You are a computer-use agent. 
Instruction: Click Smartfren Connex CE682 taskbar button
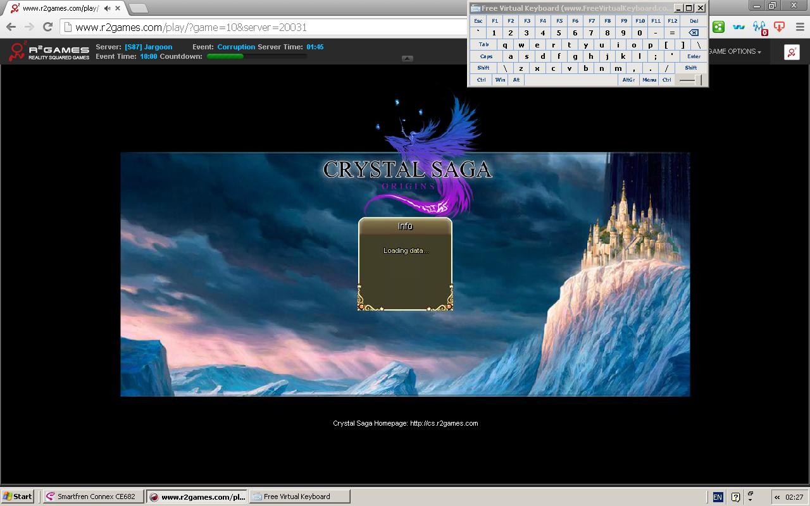pos(93,497)
